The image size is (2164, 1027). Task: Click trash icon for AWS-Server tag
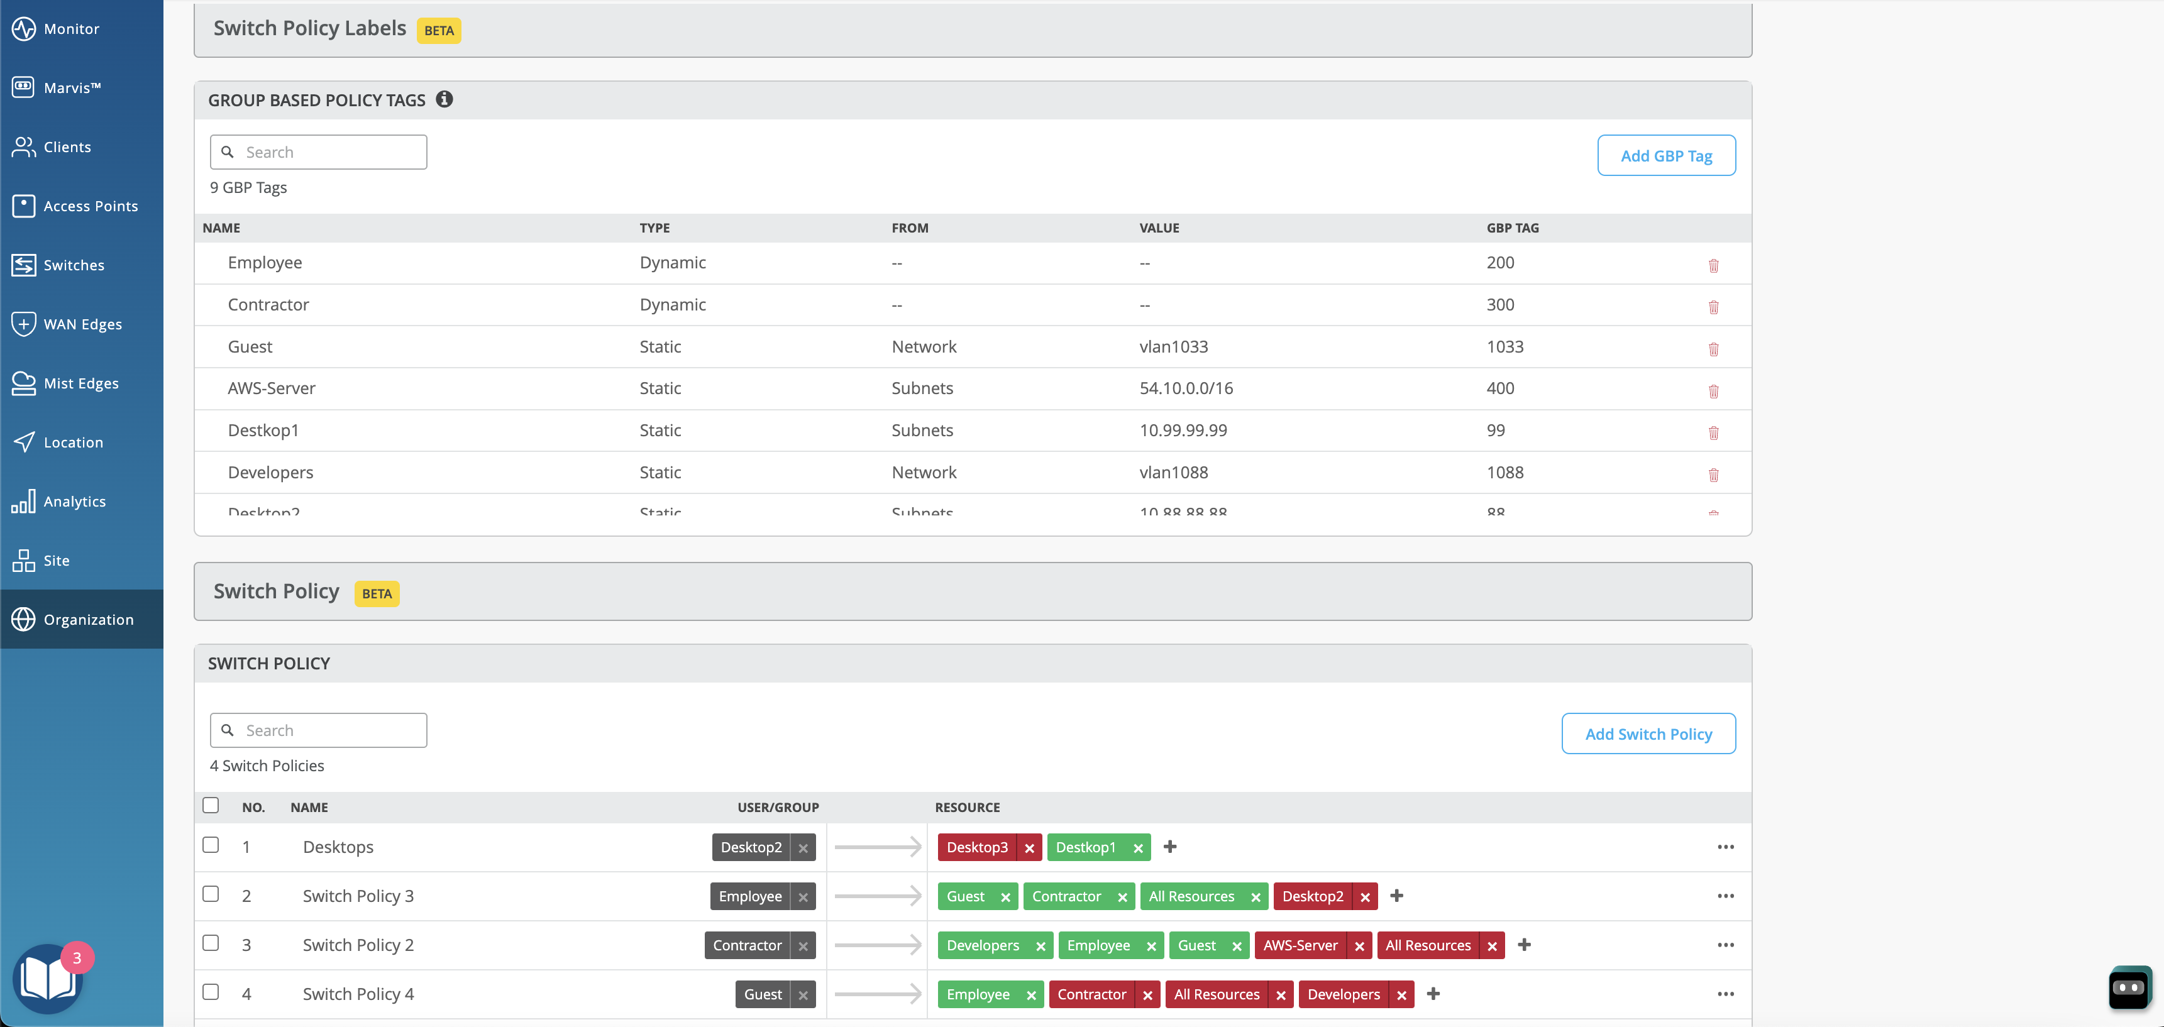(x=1713, y=392)
